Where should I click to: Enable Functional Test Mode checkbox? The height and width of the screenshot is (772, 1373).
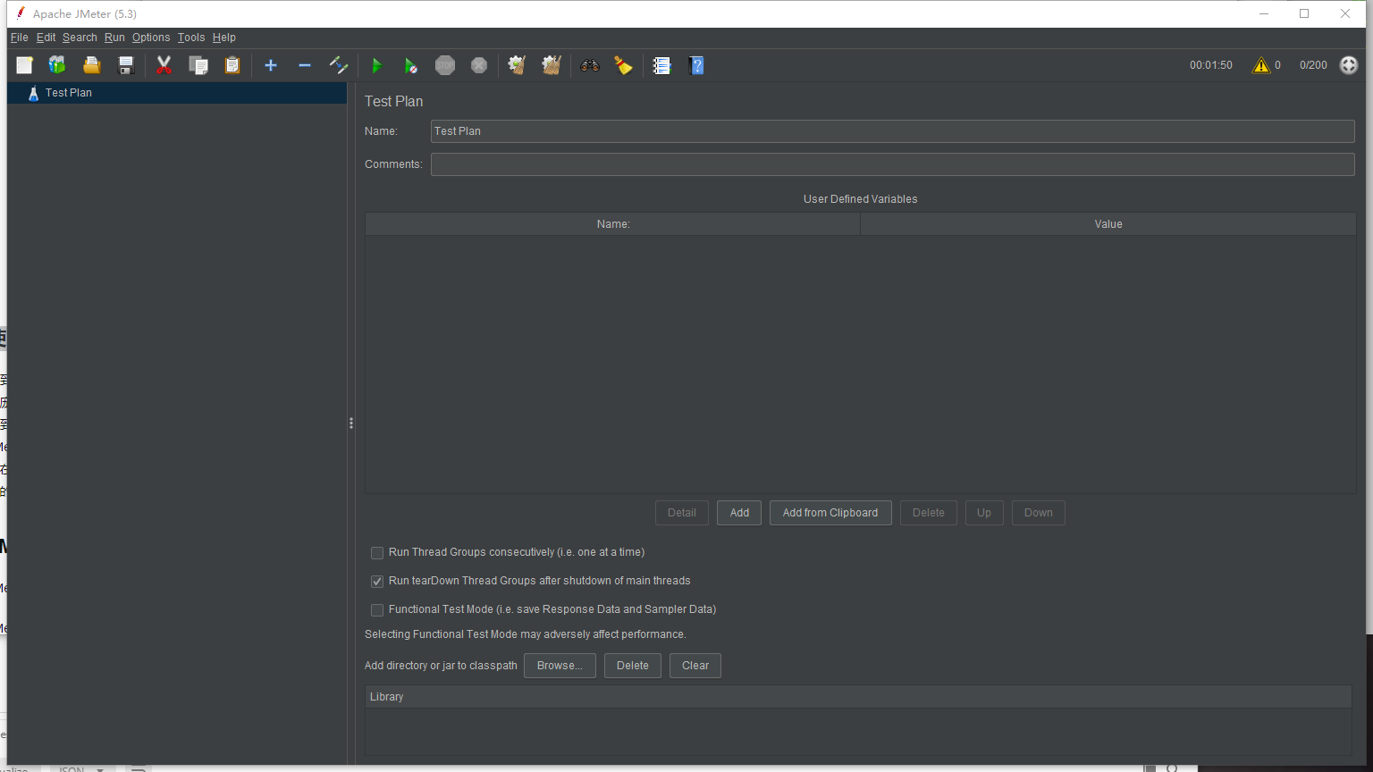pos(377,610)
